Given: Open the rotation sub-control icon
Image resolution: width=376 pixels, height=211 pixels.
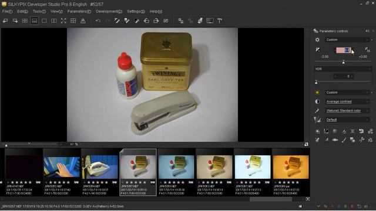Looking at the screenshot, I should pos(361,131).
